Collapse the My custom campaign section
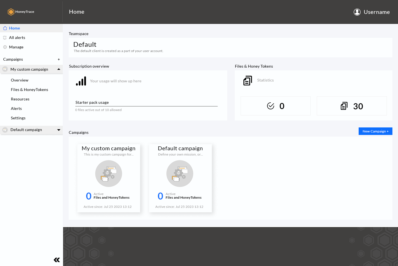The width and height of the screenshot is (398, 266). 59,69
